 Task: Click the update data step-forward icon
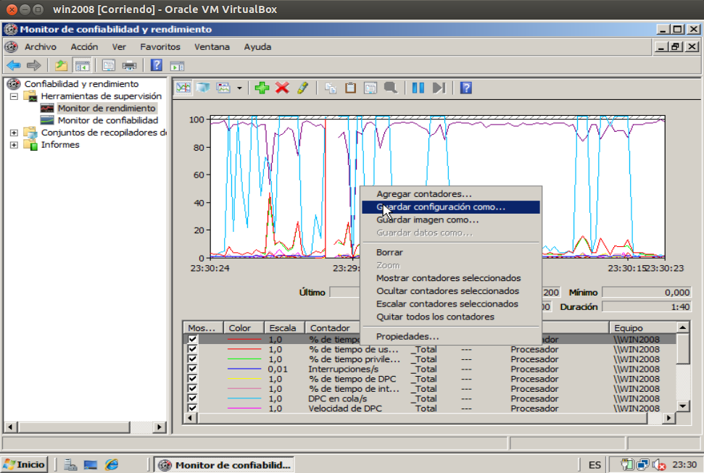click(x=438, y=88)
